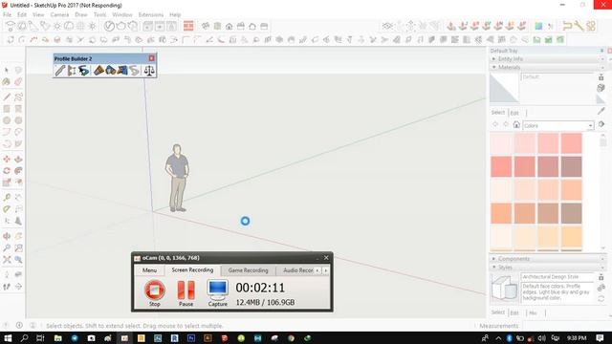The image size is (612, 344).
Task: Click the Profile Builder balance scales icon
Action: pyautogui.click(x=149, y=71)
